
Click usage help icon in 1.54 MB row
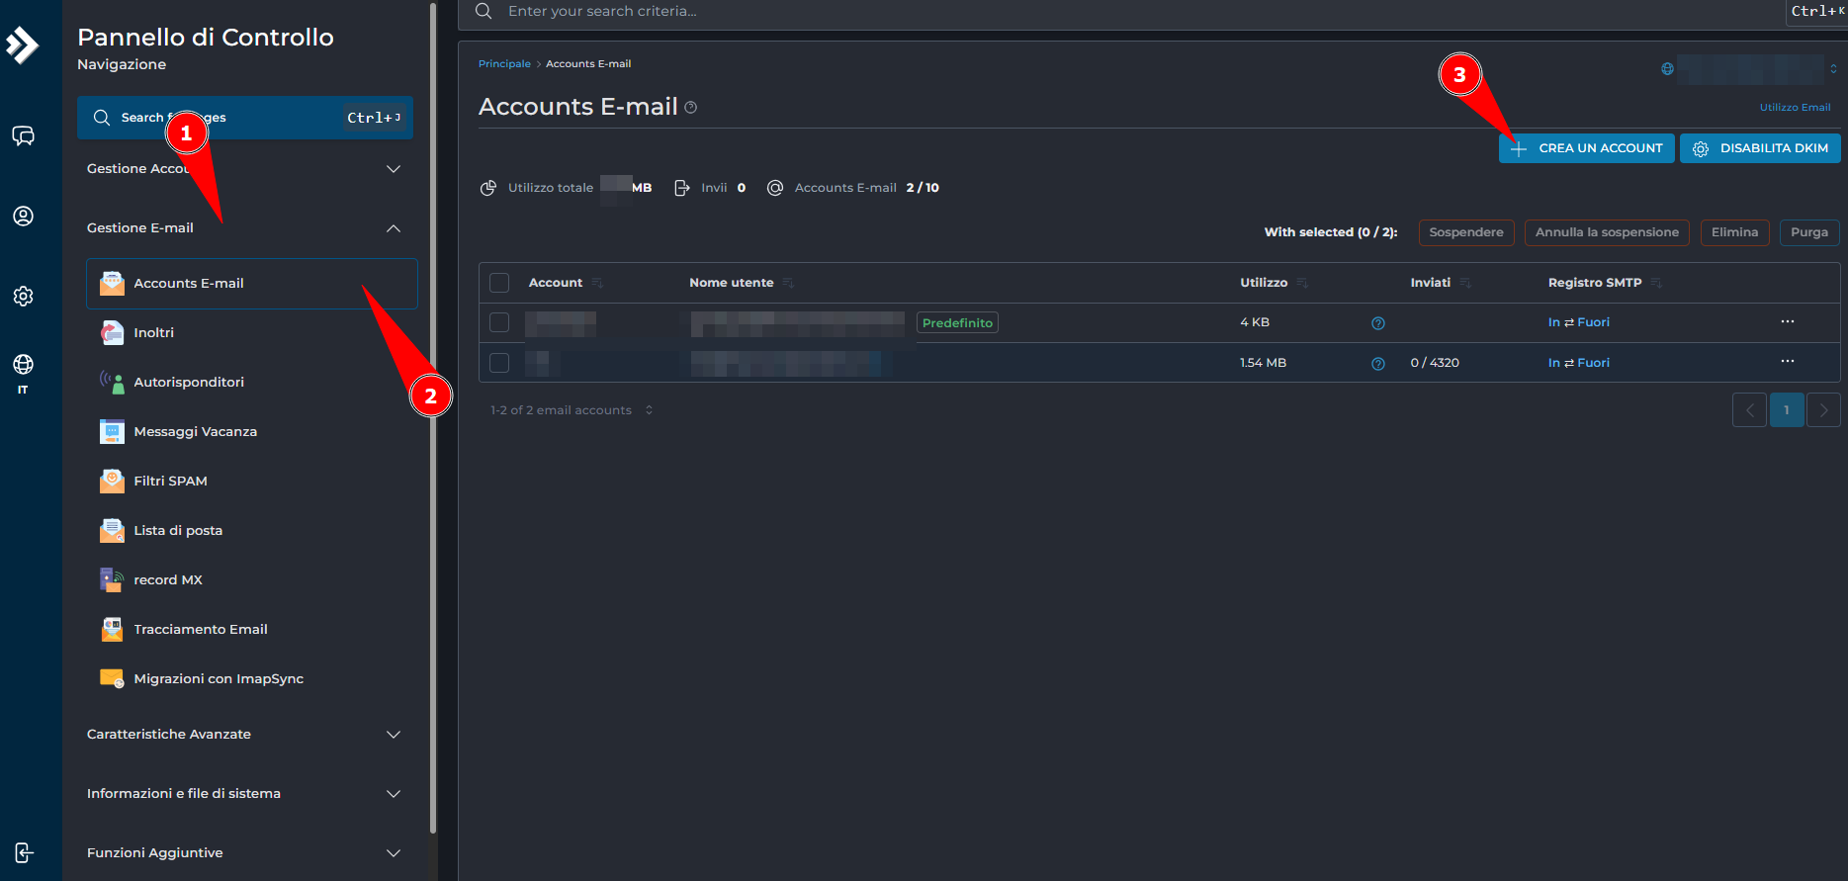point(1378,364)
